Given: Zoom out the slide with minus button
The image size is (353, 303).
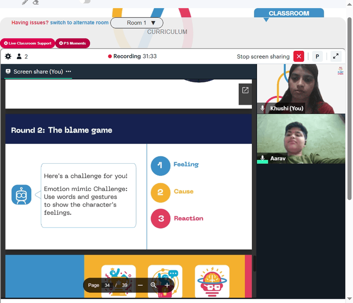Looking at the screenshot, I should 140,285.
